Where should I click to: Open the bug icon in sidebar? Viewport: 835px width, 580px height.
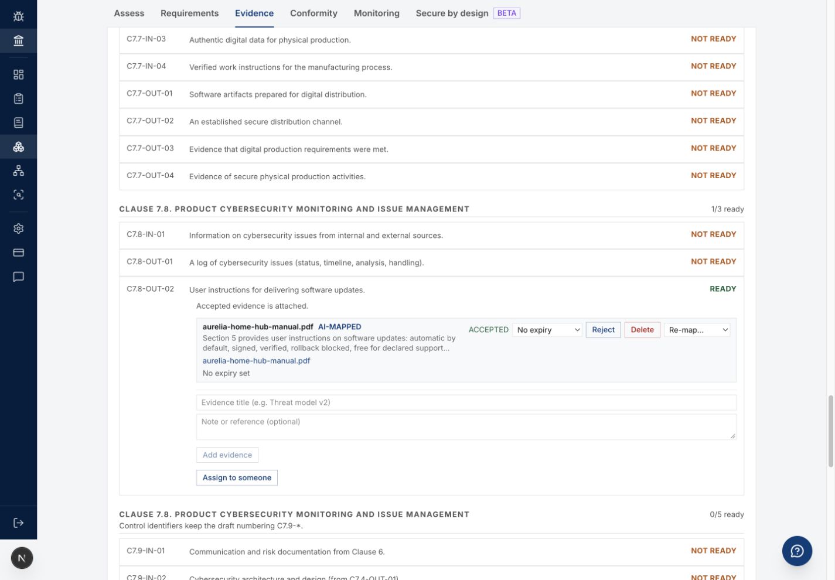pos(18,16)
